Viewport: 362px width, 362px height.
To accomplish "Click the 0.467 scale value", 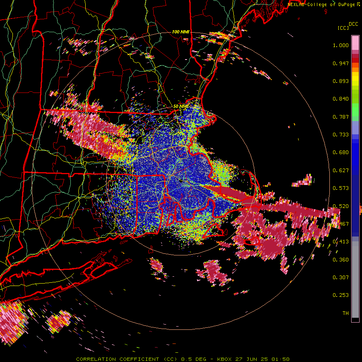I will click(341, 224).
